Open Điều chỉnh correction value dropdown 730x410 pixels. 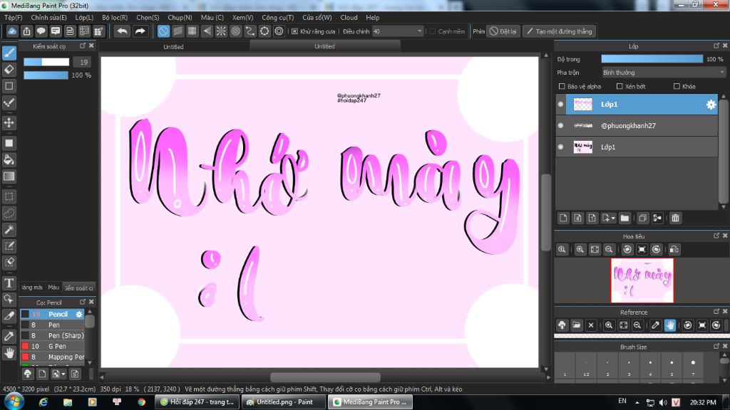397,31
